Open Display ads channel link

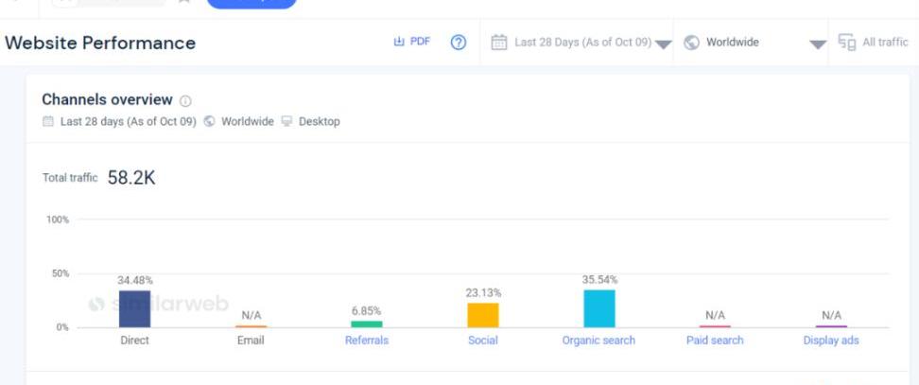tap(831, 341)
